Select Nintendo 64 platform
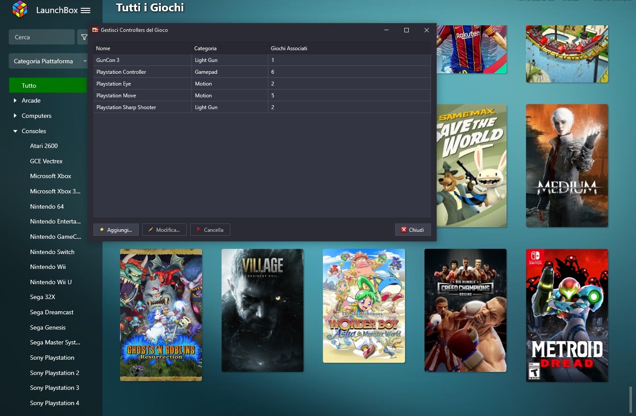 pos(47,206)
